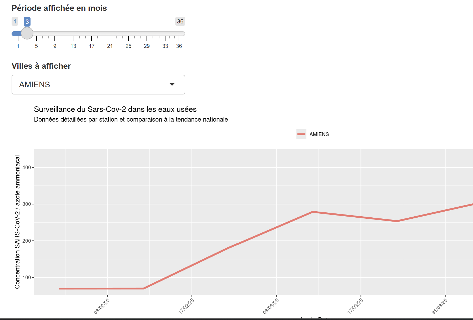Viewport: 473px width, 320px height.
Task: Click the 400 y-axis value label
Action: click(x=27, y=167)
